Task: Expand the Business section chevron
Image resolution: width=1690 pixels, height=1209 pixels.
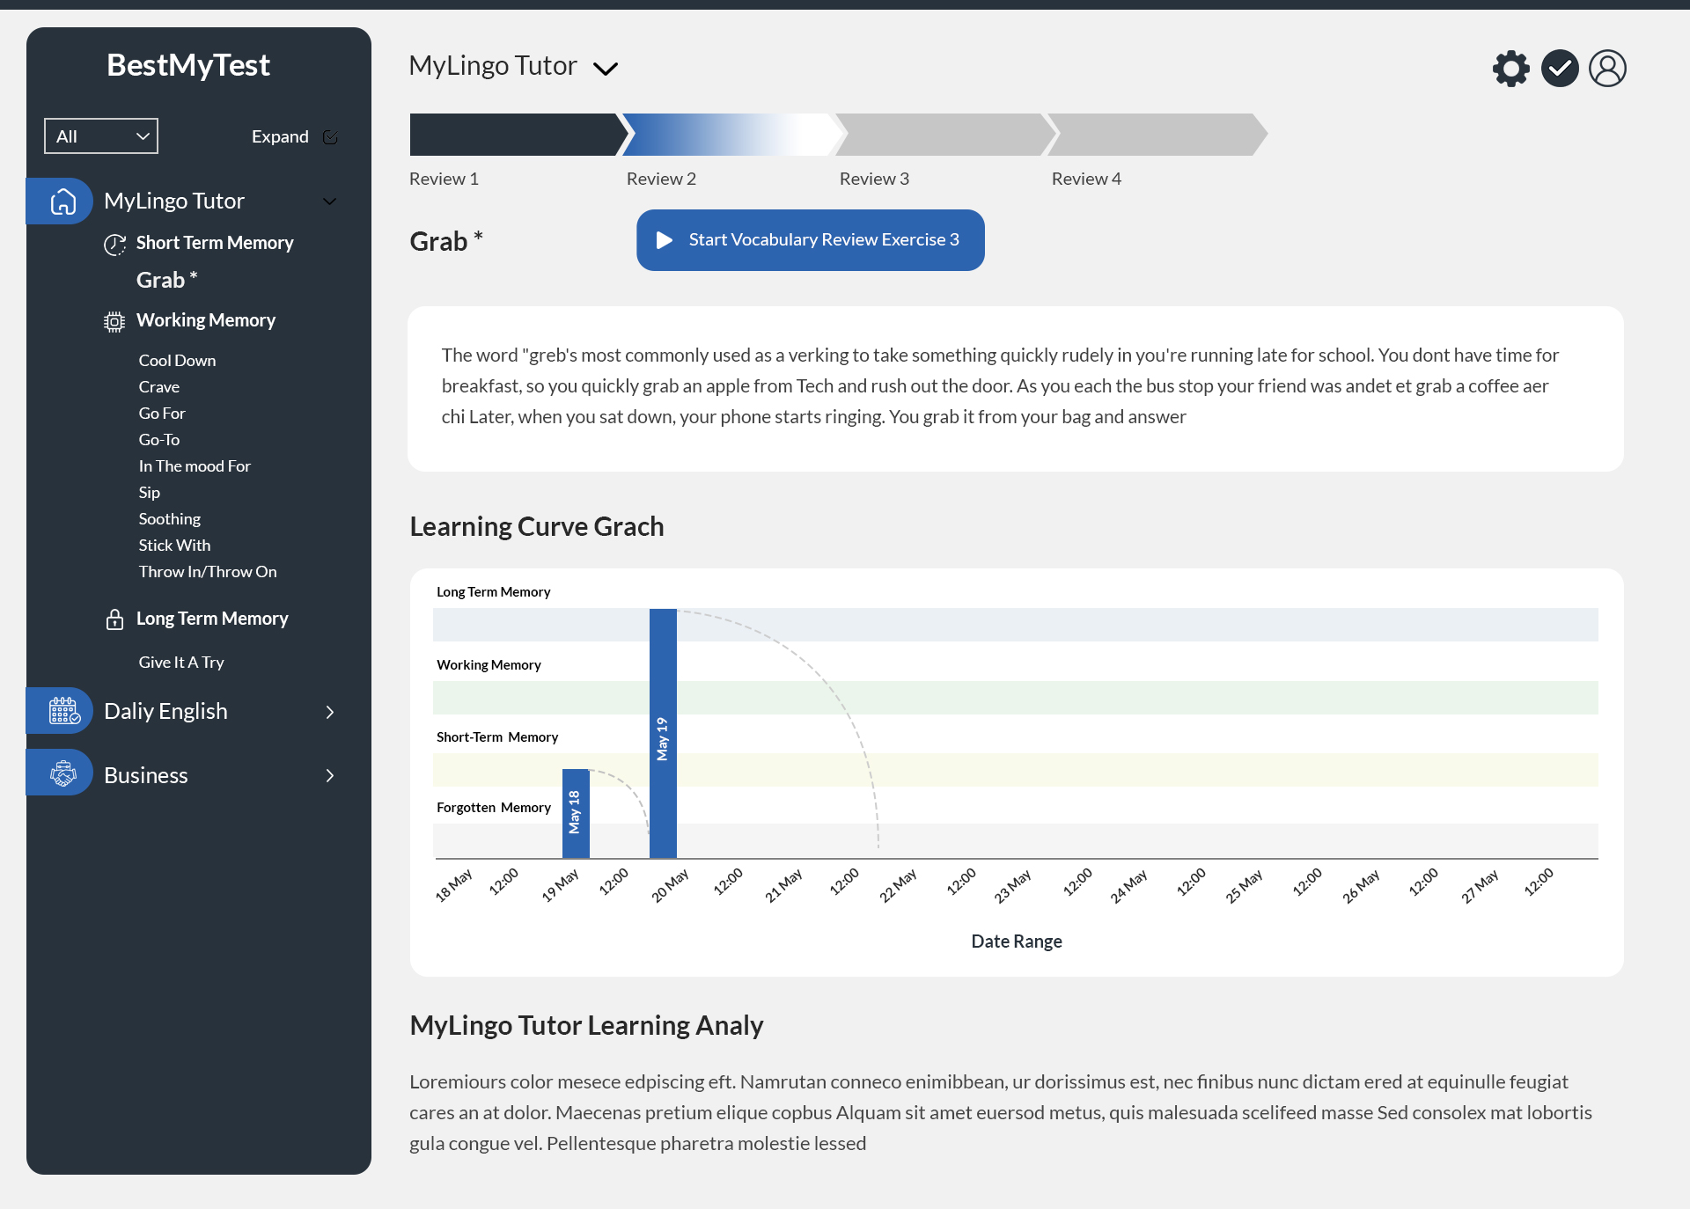Action: [330, 775]
